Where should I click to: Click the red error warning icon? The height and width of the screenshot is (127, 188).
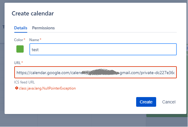tap(17, 88)
